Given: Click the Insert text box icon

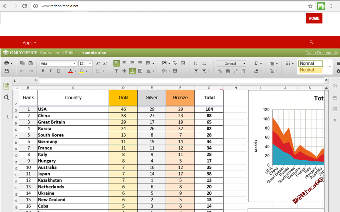Looking at the screenshot, I should 175,71.
